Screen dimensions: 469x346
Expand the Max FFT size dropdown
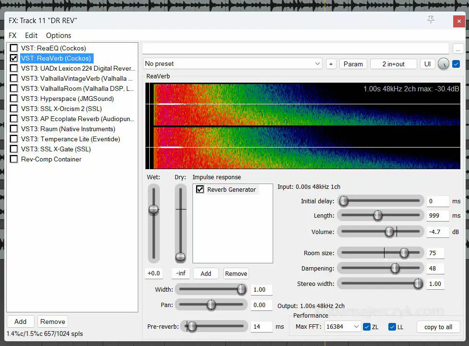tap(343, 327)
